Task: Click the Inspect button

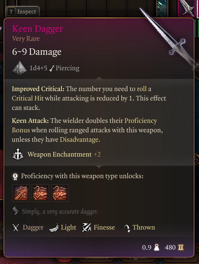Action: (22, 12)
